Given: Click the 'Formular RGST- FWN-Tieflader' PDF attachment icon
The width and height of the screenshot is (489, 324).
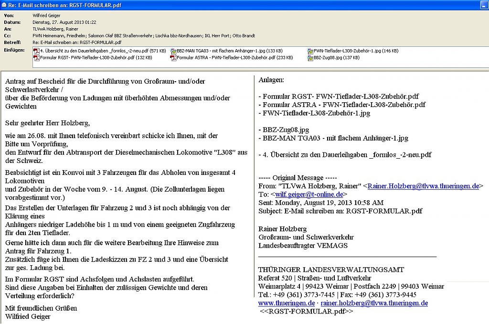Looking at the screenshot, I should click(37, 57).
